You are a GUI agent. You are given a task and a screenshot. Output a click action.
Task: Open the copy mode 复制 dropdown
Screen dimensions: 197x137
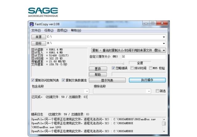tap(129, 50)
